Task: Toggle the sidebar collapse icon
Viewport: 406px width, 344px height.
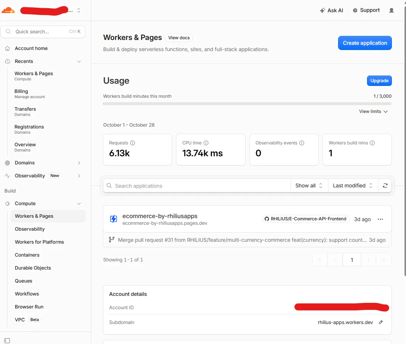Action: pyautogui.click(x=7, y=341)
